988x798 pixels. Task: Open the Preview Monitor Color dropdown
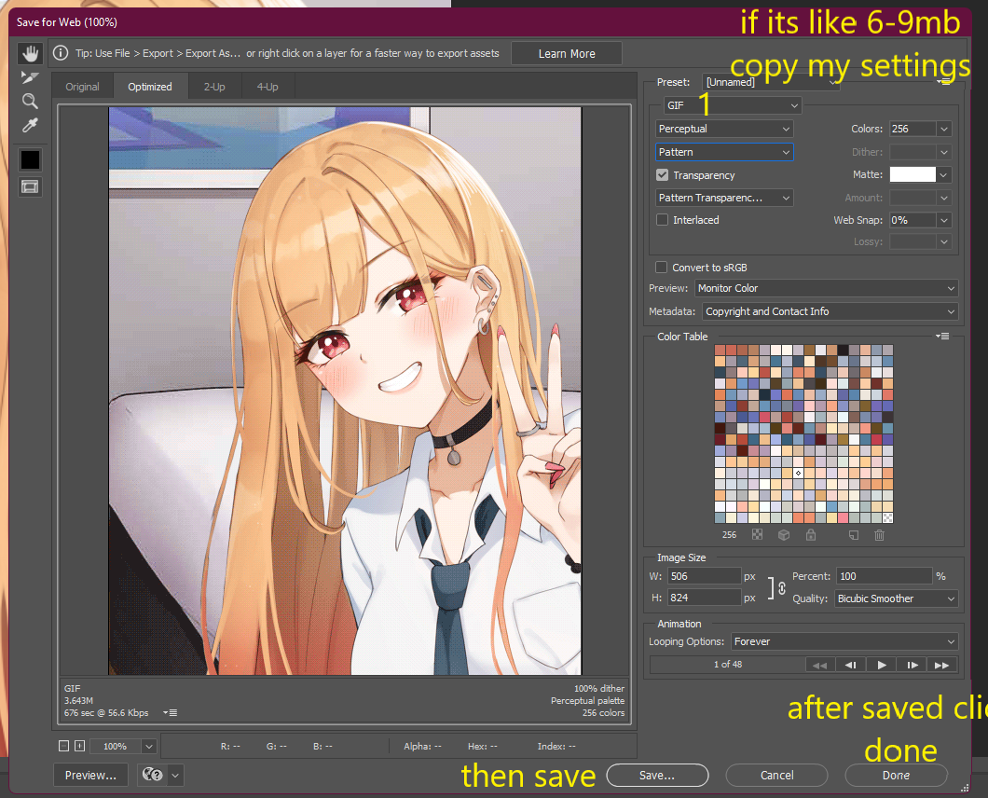[826, 288]
